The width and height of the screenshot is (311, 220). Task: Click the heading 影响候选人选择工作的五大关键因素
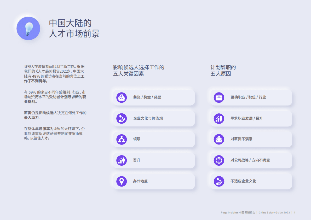[x=138, y=71]
